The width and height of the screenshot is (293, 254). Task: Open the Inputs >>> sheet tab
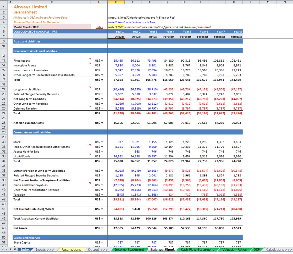(45, 250)
